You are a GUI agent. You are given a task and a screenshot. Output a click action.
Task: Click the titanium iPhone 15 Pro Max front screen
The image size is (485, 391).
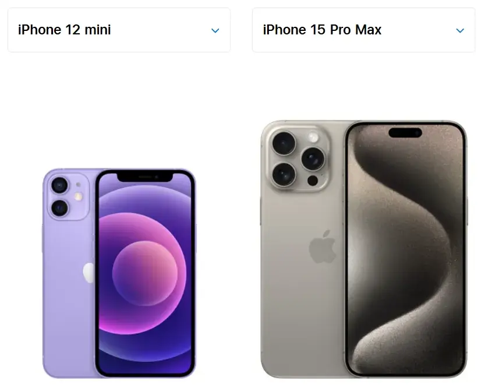tap(406, 249)
